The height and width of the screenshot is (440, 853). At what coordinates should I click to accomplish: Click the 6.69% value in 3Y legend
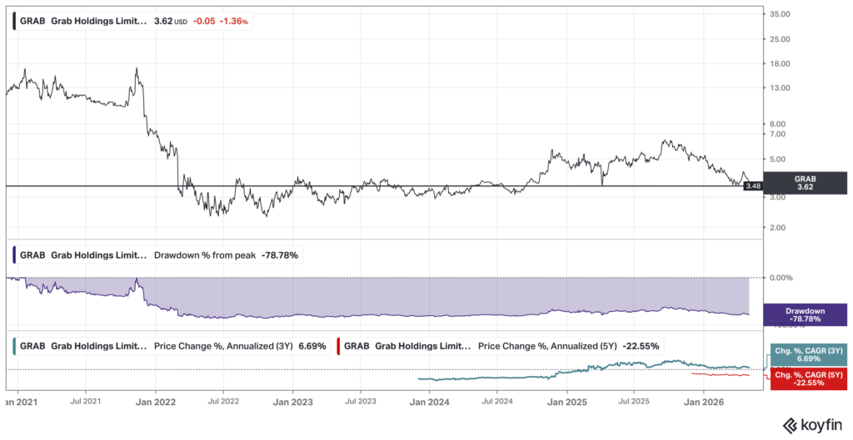tap(312, 345)
